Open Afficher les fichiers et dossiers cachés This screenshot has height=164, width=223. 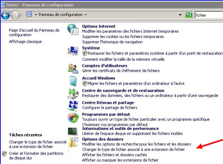click(114, 155)
